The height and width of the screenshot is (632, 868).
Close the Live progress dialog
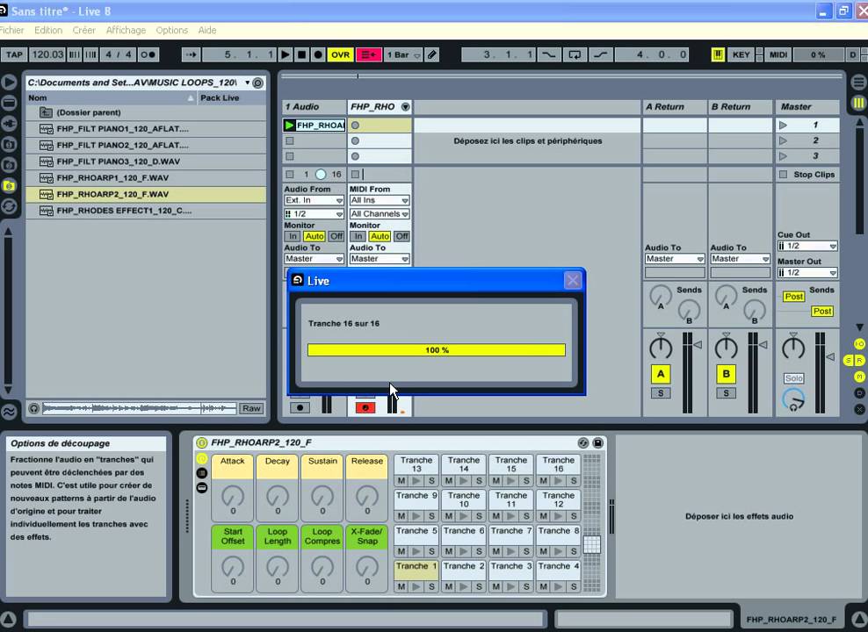click(x=573, y=280)
